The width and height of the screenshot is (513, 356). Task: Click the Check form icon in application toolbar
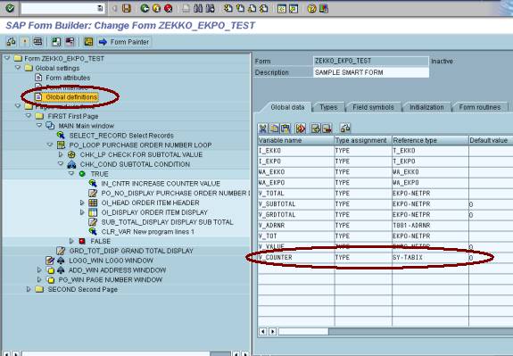(x=11, y=42)
